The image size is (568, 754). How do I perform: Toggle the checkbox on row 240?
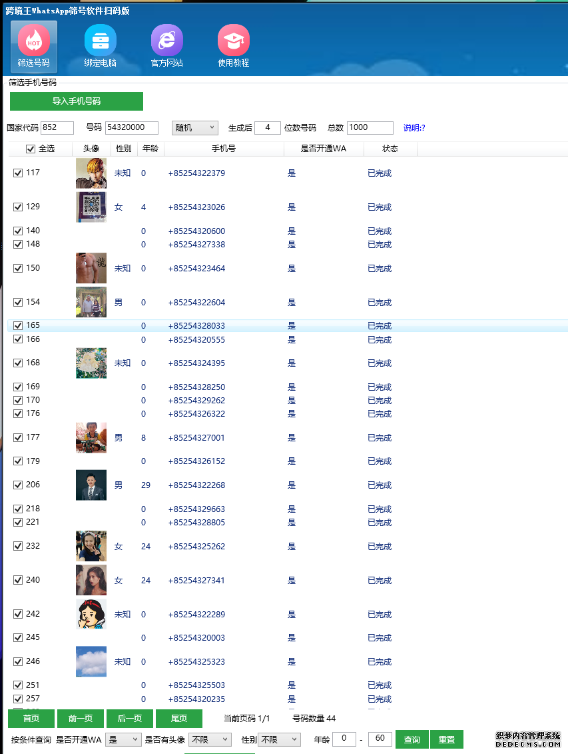(18, 579)
